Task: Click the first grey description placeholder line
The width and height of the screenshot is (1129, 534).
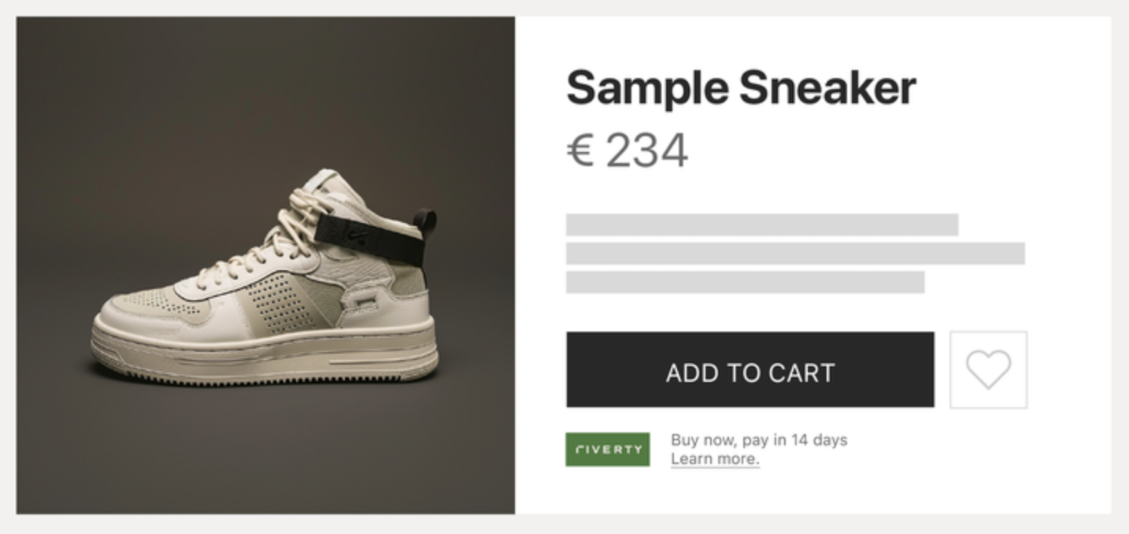Action: click(761, 224)
